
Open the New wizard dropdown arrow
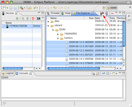(x=7, y=8)
